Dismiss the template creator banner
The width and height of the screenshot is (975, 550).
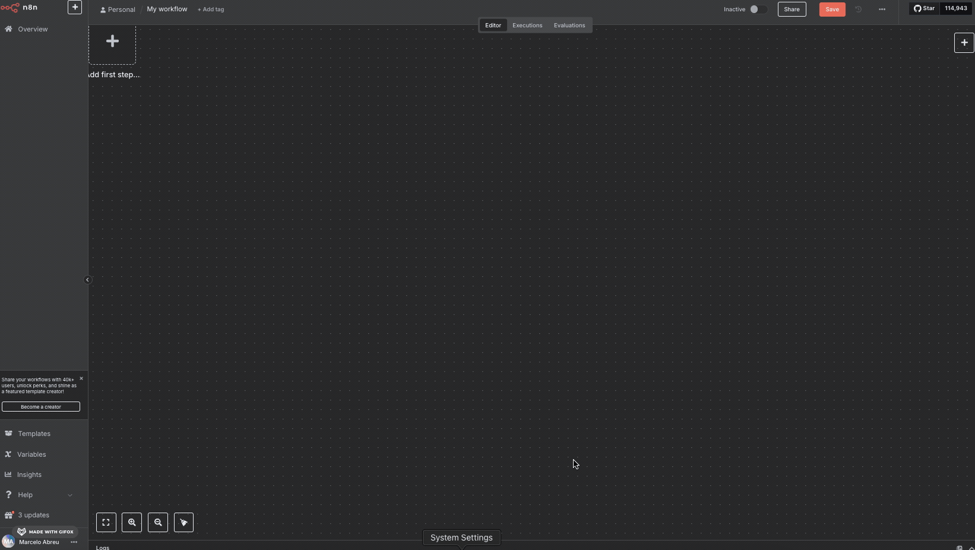(81, 379)
